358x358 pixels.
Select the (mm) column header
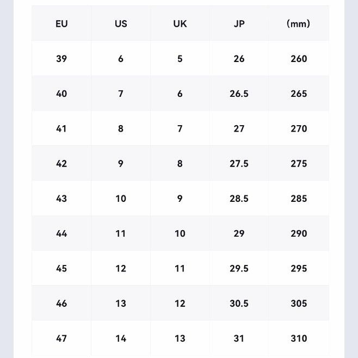click(299, 24)
